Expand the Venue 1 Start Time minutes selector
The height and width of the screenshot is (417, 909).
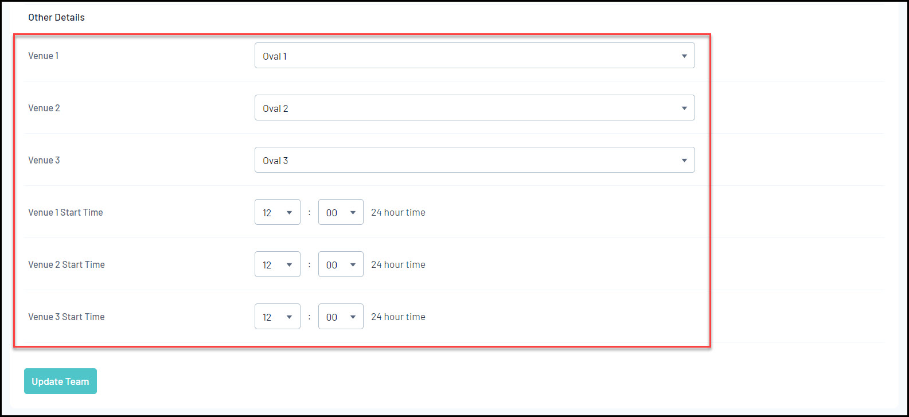[x=341, y=212]
